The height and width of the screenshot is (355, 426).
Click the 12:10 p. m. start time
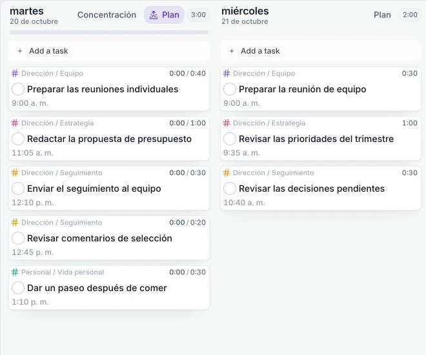[x=33, y=203]
